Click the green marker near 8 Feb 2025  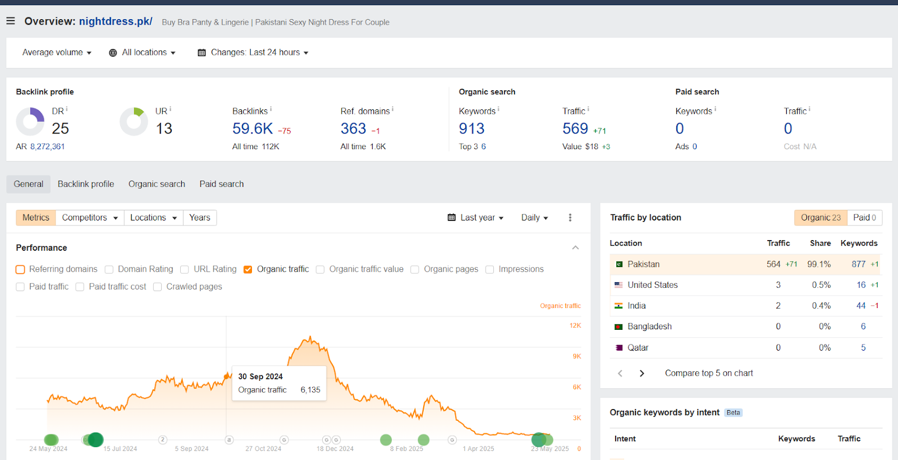(x=424, y=440)
